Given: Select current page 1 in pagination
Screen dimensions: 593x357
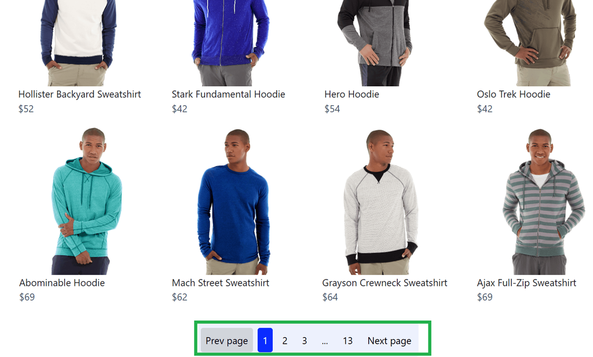Looking at the screenshot, I should click(x=265, y=340).
